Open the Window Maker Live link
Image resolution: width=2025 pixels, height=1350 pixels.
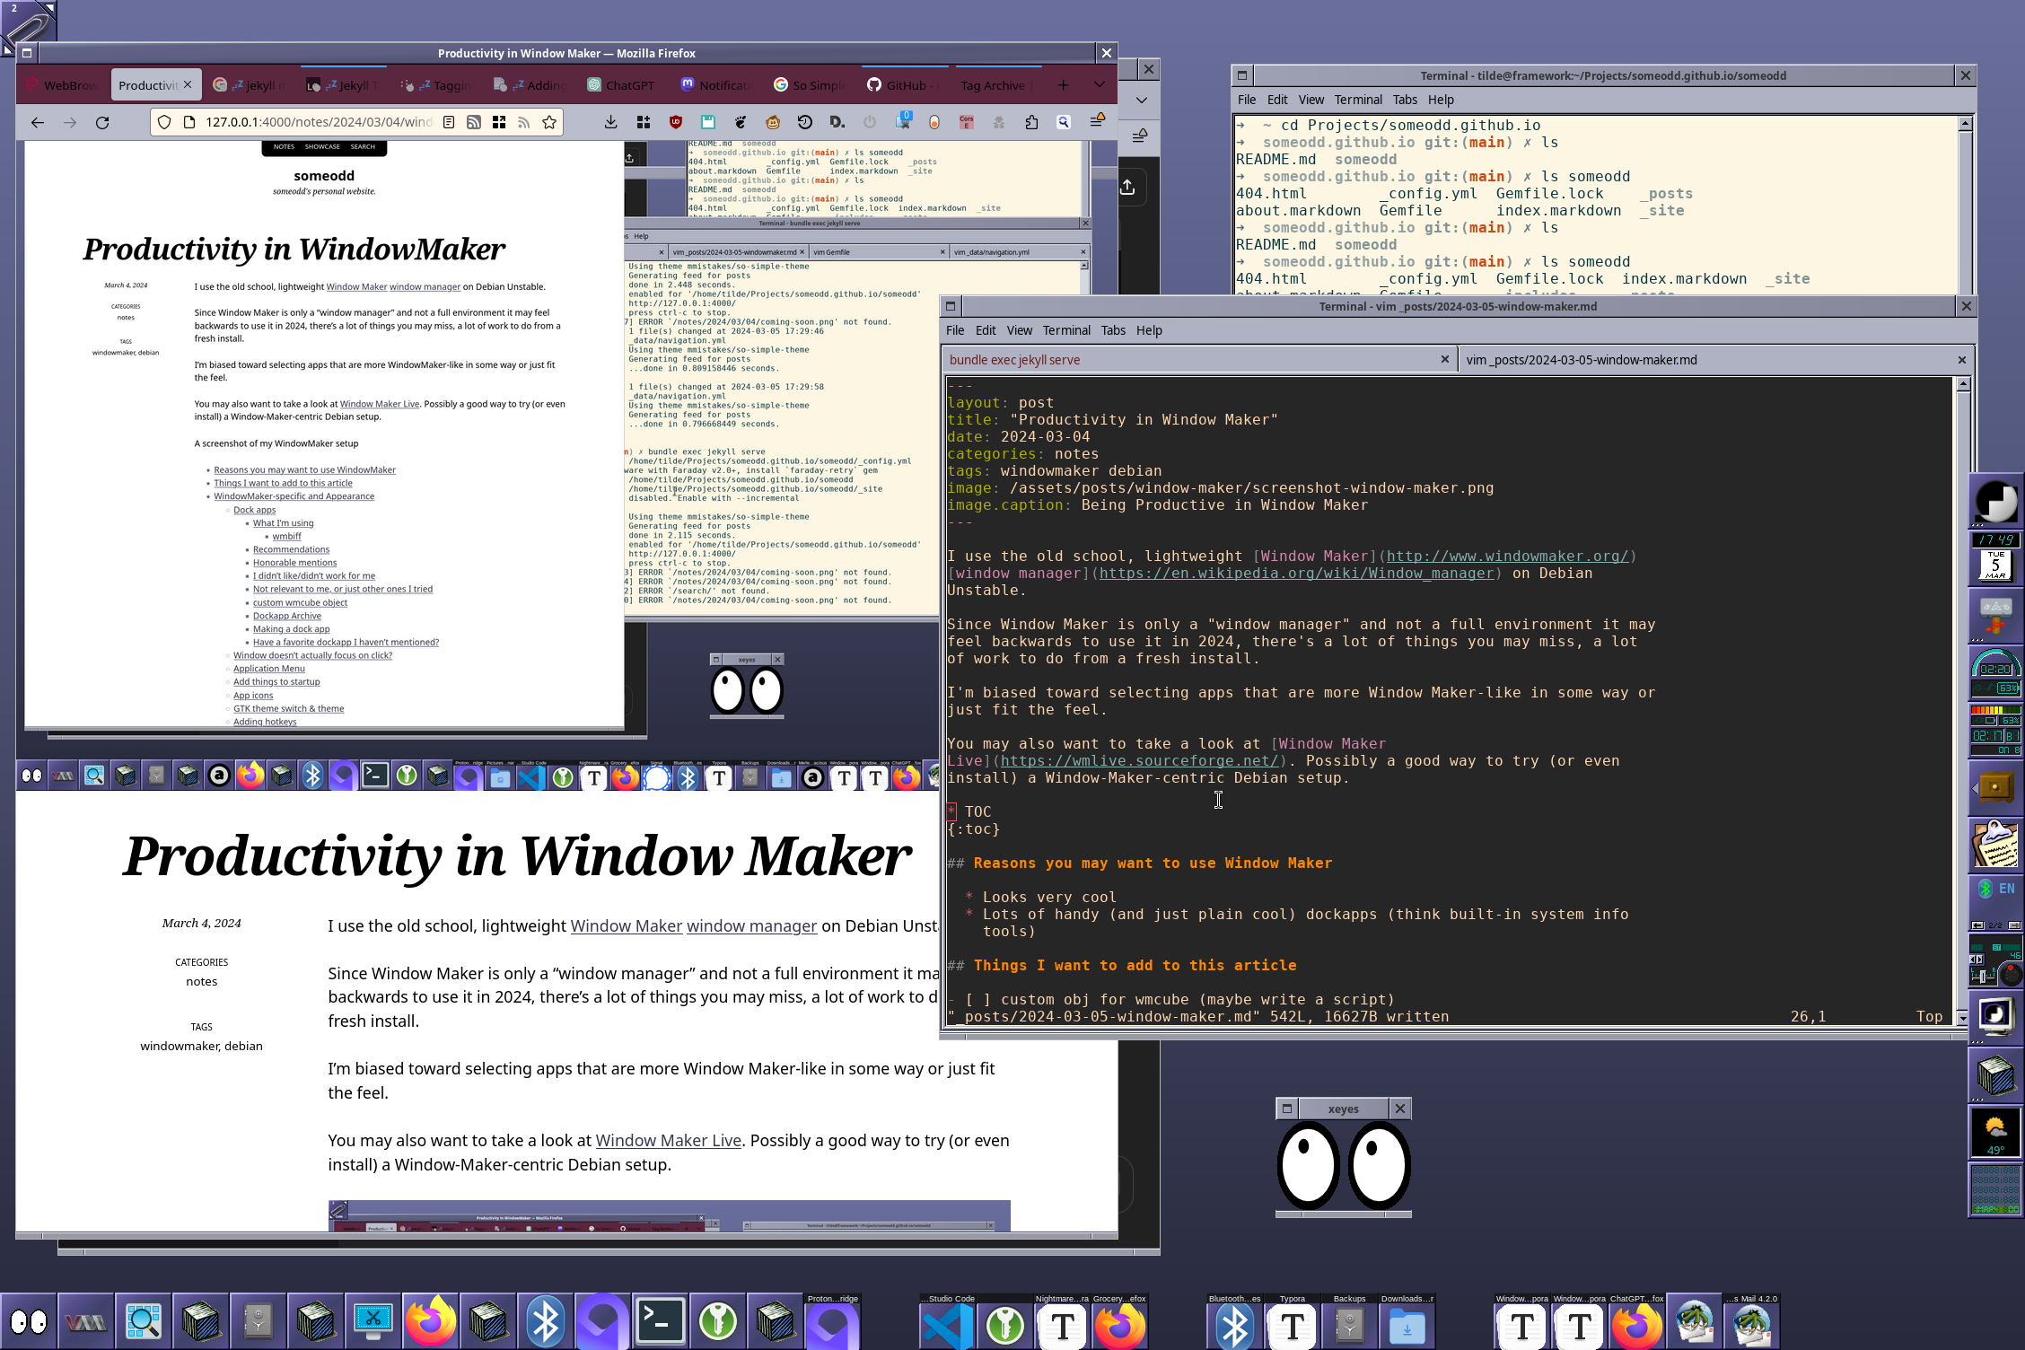click(x=669, y=1141)
